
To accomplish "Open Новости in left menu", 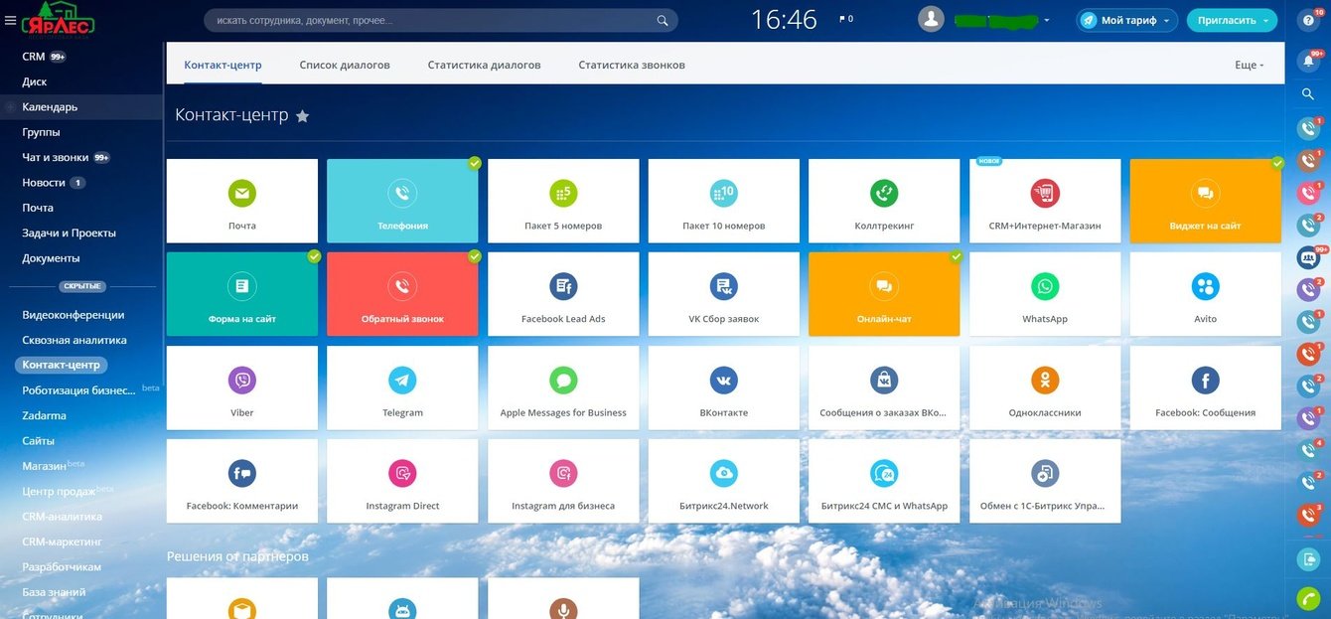I will click(x=44, y=183).
